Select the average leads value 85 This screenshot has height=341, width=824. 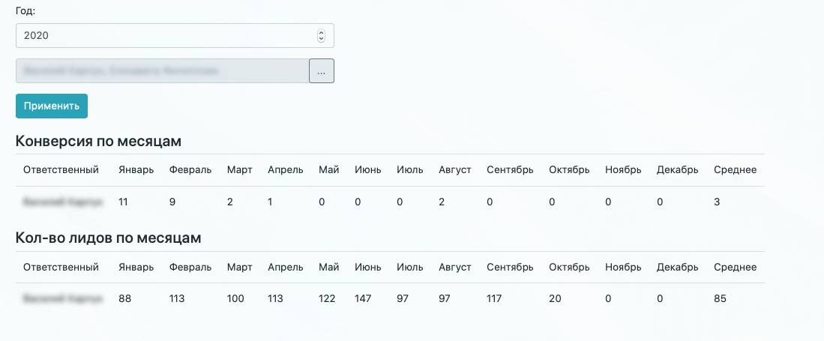coord(720,299)
